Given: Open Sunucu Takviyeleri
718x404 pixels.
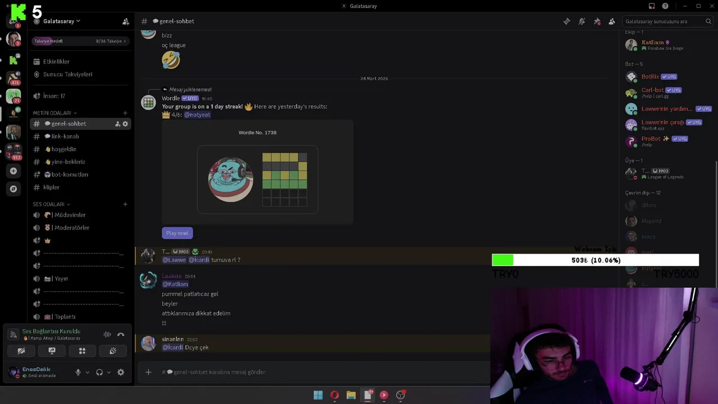Looking at the screenshot, I should coord(80,74).
